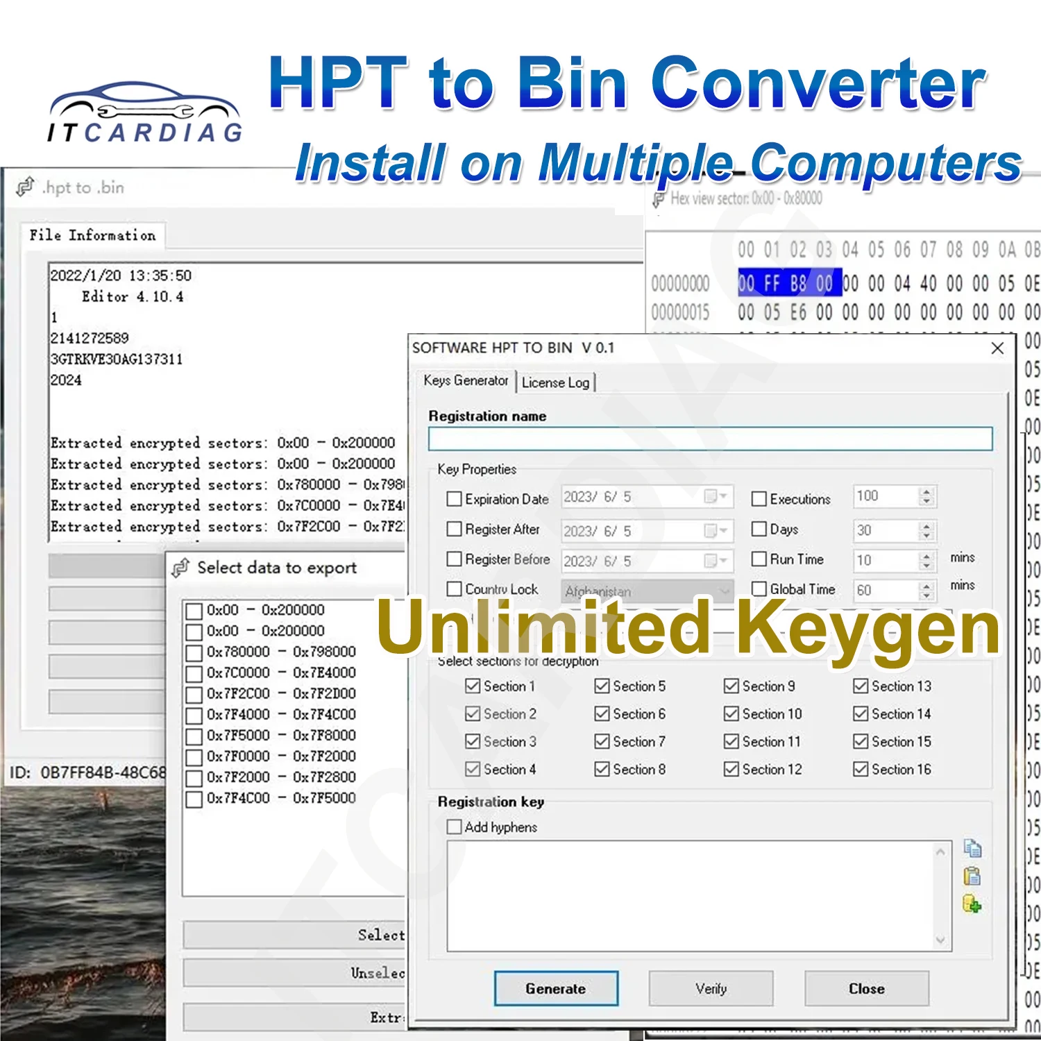The height and width of the screenshot is (1041, 1041).
Task: Click the "Editor 4.10.4" line in File Information
Action: pos(133,296)
